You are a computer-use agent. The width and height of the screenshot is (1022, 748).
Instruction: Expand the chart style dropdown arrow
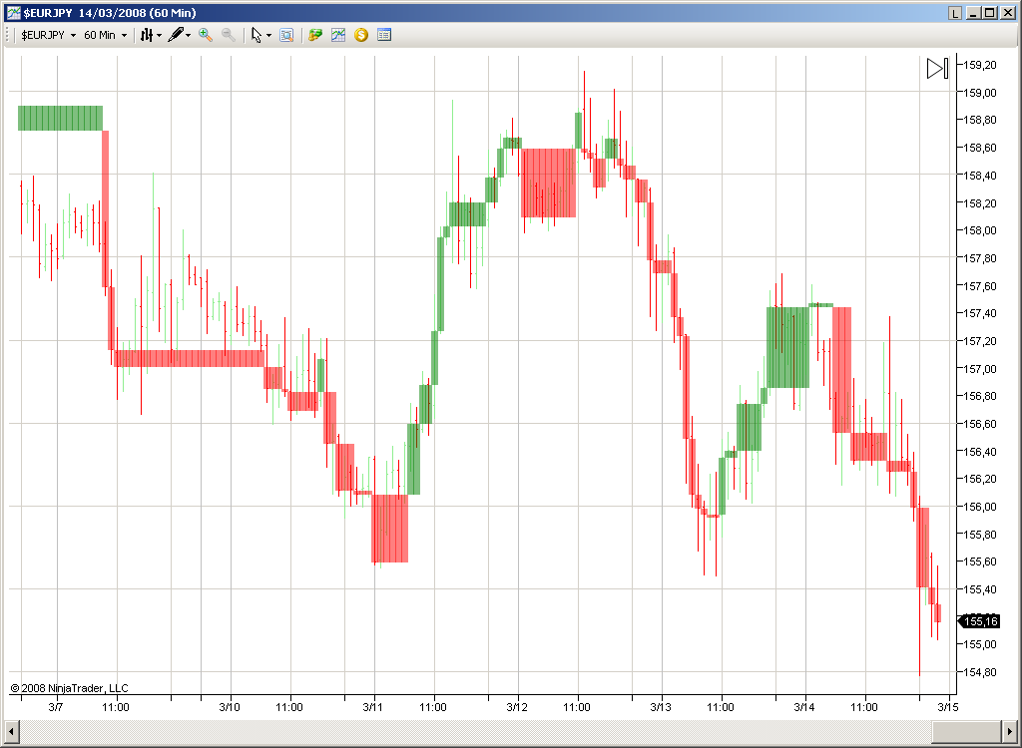click(159, 35)
